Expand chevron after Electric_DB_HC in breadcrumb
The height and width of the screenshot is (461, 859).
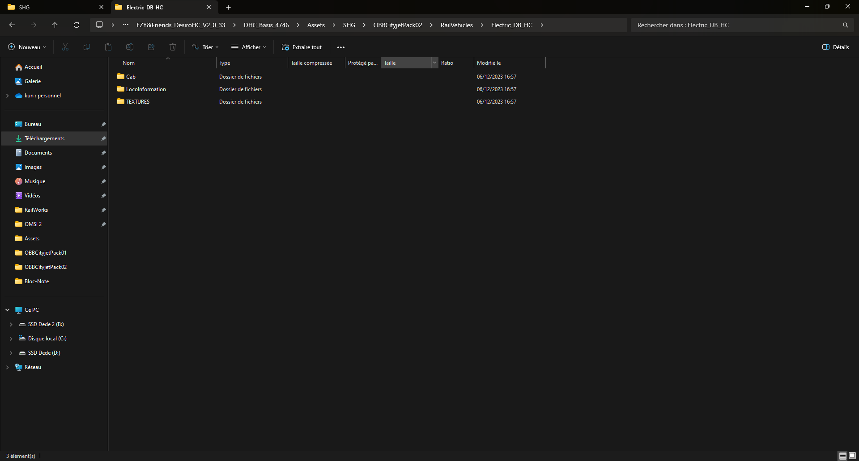(542, 25)
